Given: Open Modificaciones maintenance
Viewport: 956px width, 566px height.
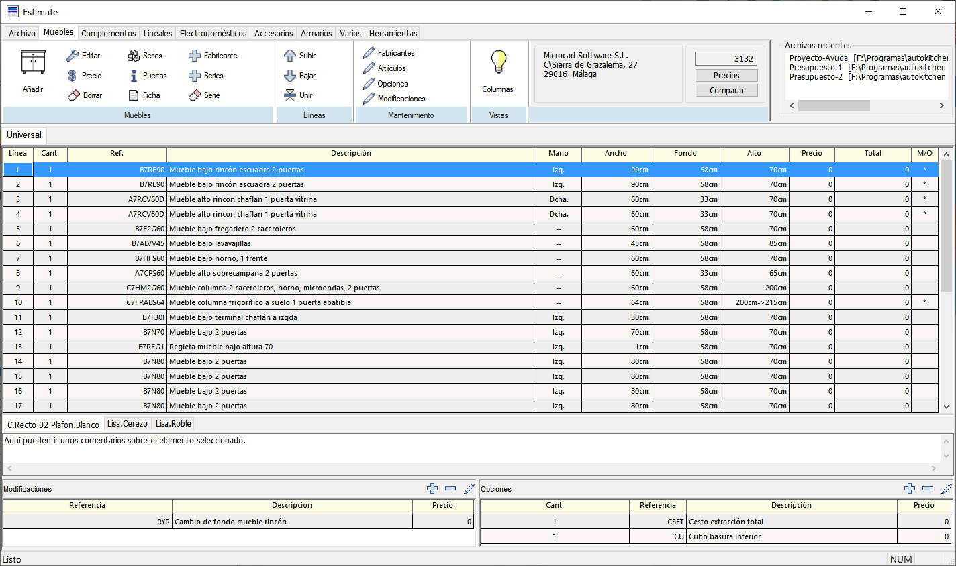Looking at the screenshot, I should [394, 99].
